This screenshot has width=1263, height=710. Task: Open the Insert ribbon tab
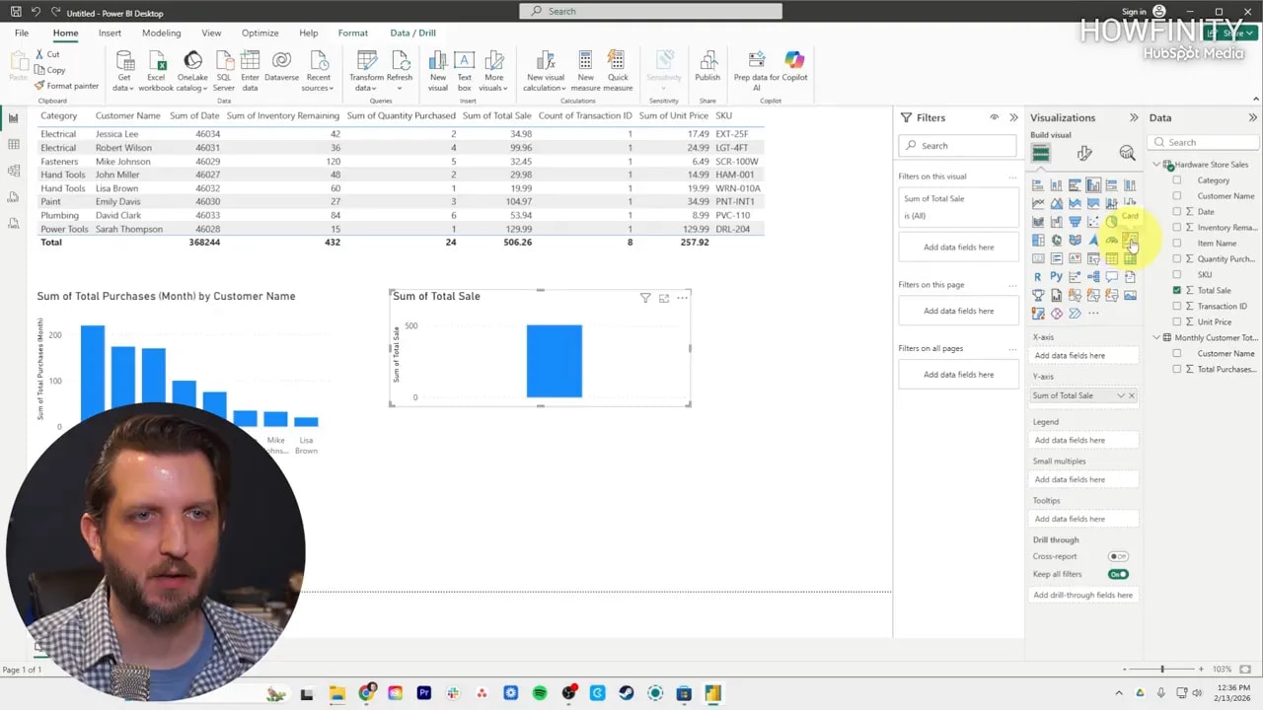pyautogui.click(x=110, y=33)
